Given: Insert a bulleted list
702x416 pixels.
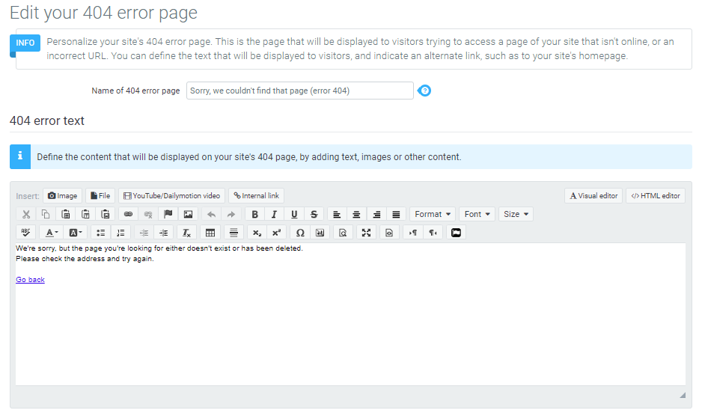Looking at the screenshot, I should pos(100,233).
